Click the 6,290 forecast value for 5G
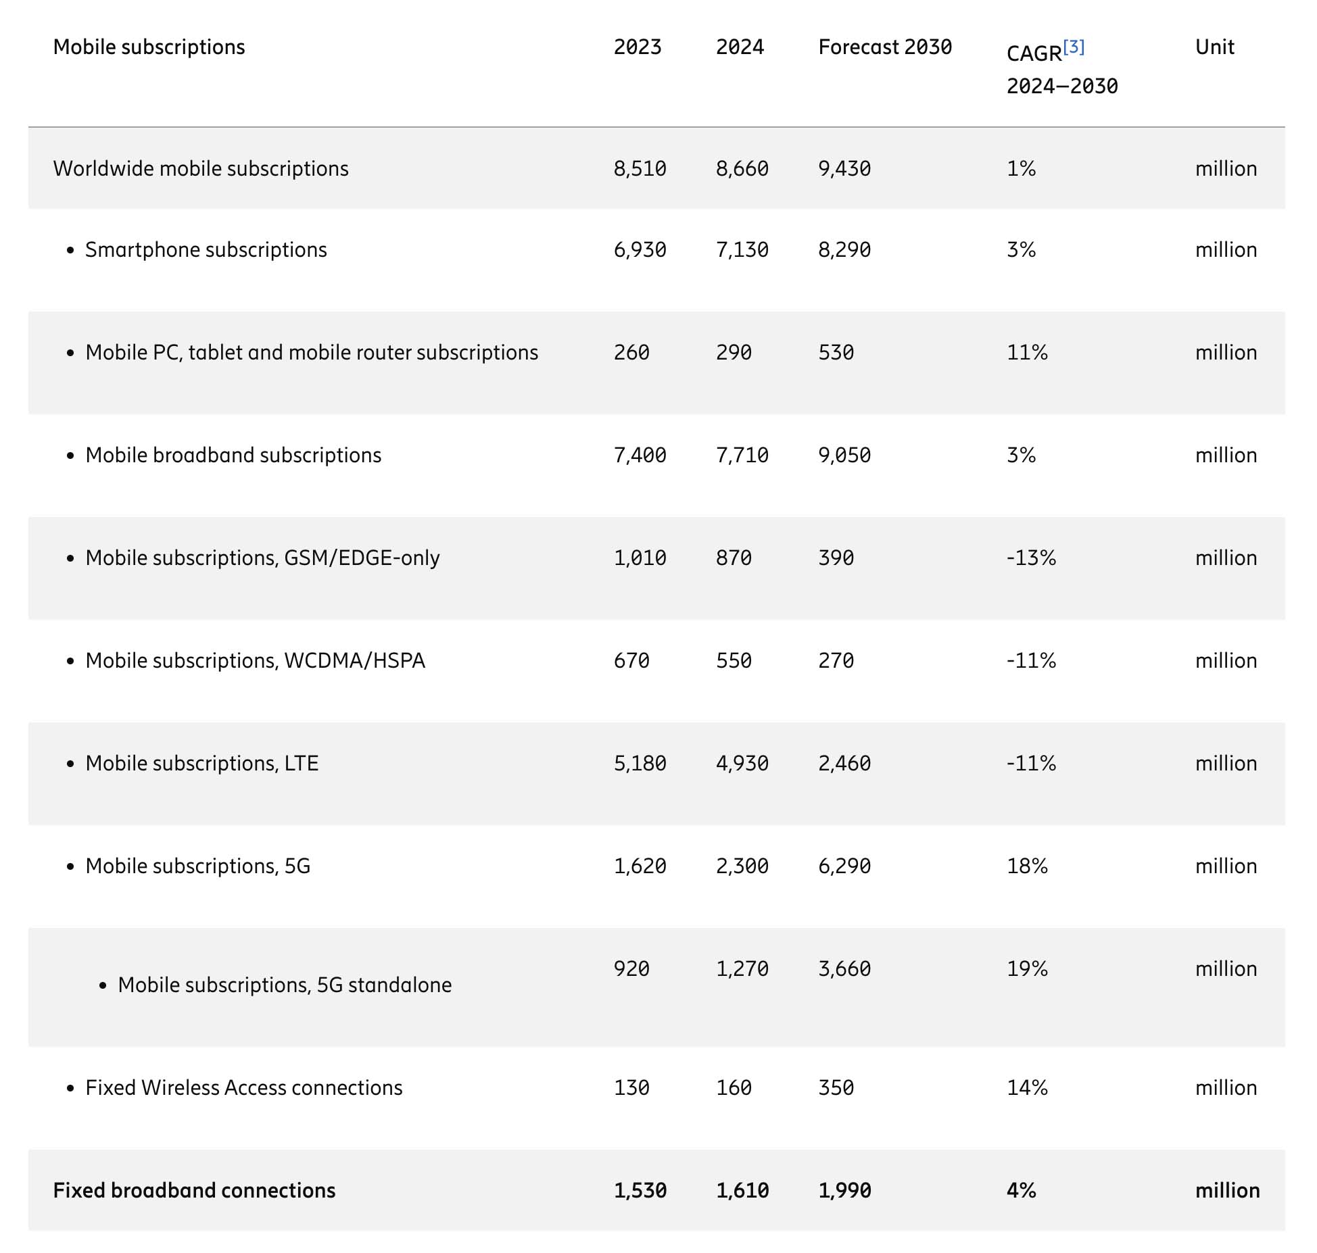This screenshot has width=1317, height=1253. [844, 866]
